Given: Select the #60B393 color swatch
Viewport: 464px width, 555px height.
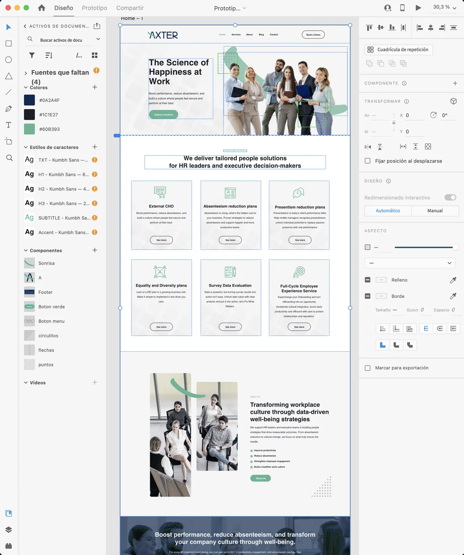Looking at the screenshot, I should pyautogui.click(x=29, y=129).
